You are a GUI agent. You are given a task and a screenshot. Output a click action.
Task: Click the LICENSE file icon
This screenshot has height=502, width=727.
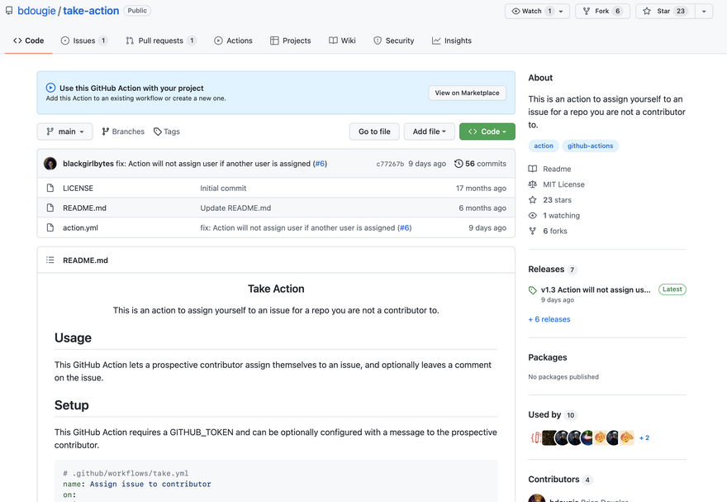(50, 189)
